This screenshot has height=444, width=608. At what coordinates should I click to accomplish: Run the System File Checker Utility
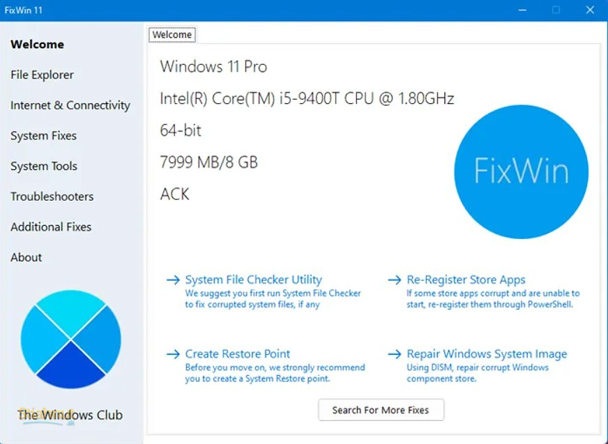click(x=254, y=280)
